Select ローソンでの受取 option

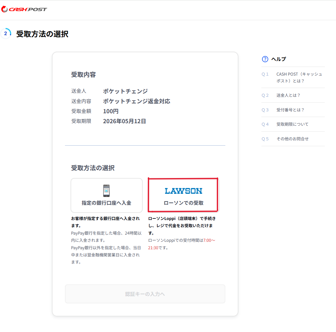coord(183,195)
